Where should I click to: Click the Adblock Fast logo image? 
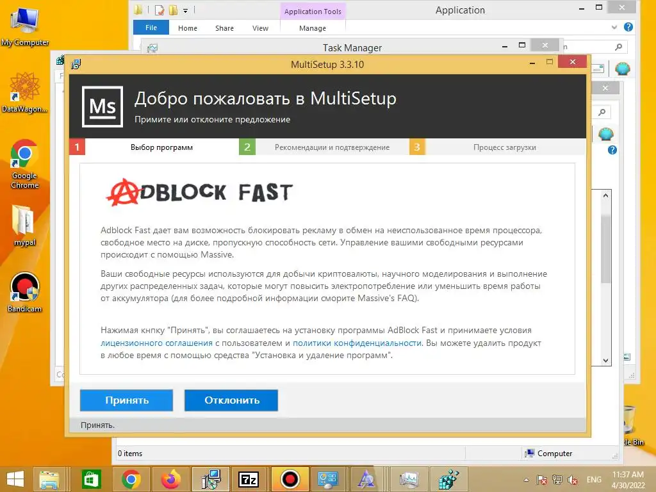pyautogui.click(x=200, y=192)
